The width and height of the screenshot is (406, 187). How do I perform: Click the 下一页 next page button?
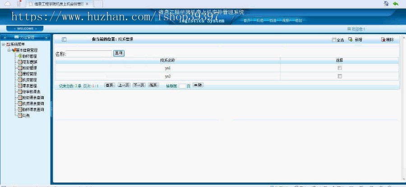click(139, 85)
